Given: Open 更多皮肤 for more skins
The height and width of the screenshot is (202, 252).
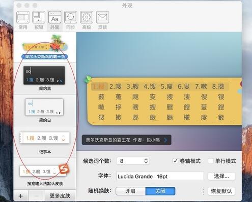Looking at the screenshot, I should (60, 196).
